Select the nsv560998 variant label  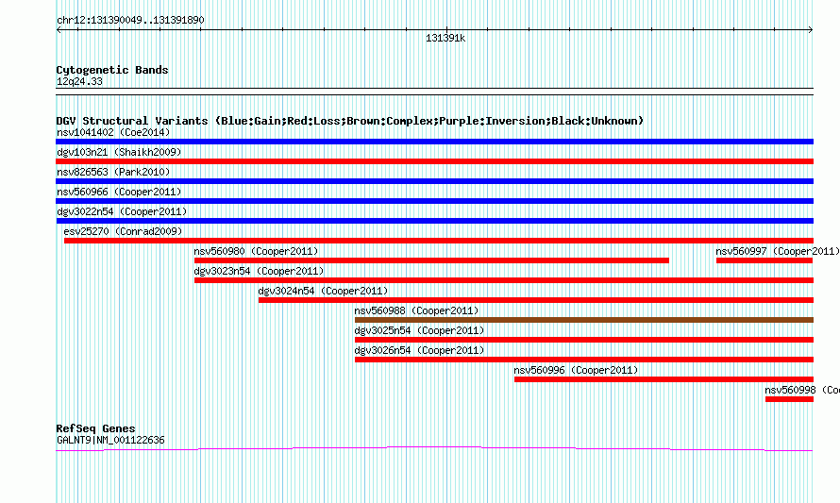coord(802,390)
